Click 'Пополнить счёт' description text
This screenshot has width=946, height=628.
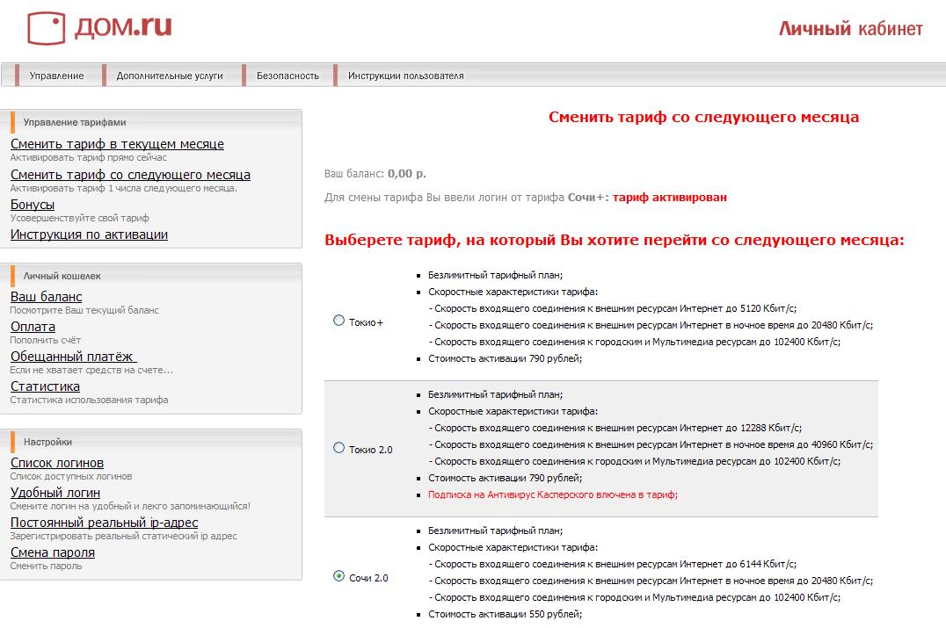point(45,340)
